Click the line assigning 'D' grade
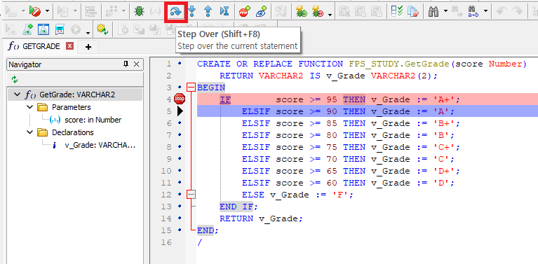Screen dimensions: 538x264 tap(348, 183)
